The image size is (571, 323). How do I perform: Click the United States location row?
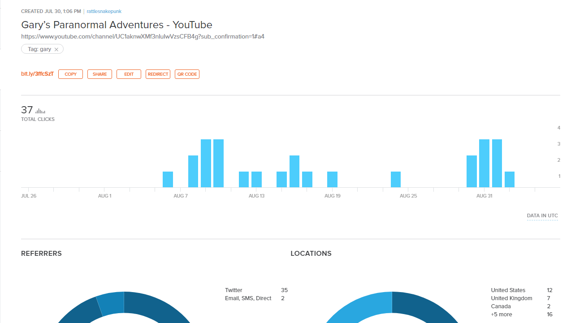(522, 290)
